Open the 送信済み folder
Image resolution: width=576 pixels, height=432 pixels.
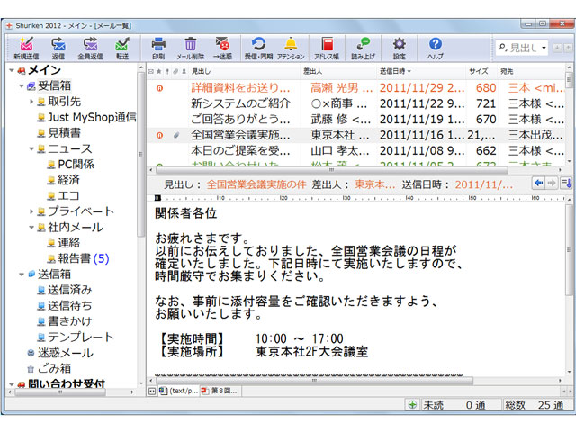click(65, 290)
